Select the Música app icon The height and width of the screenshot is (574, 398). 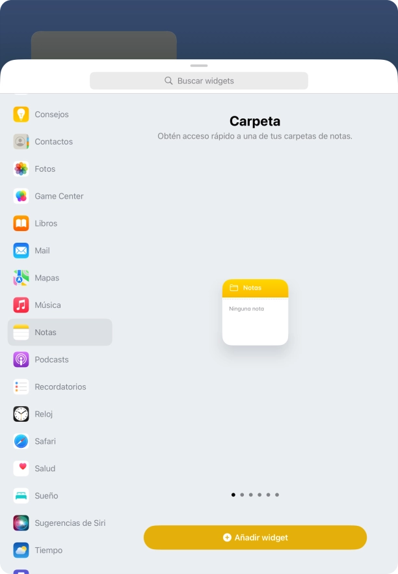pyautogui.click(x=21, y=305)
